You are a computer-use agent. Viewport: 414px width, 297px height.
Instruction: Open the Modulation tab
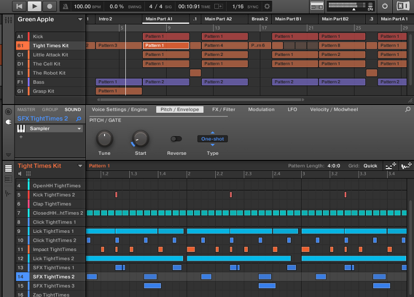(x=261, y=110)
